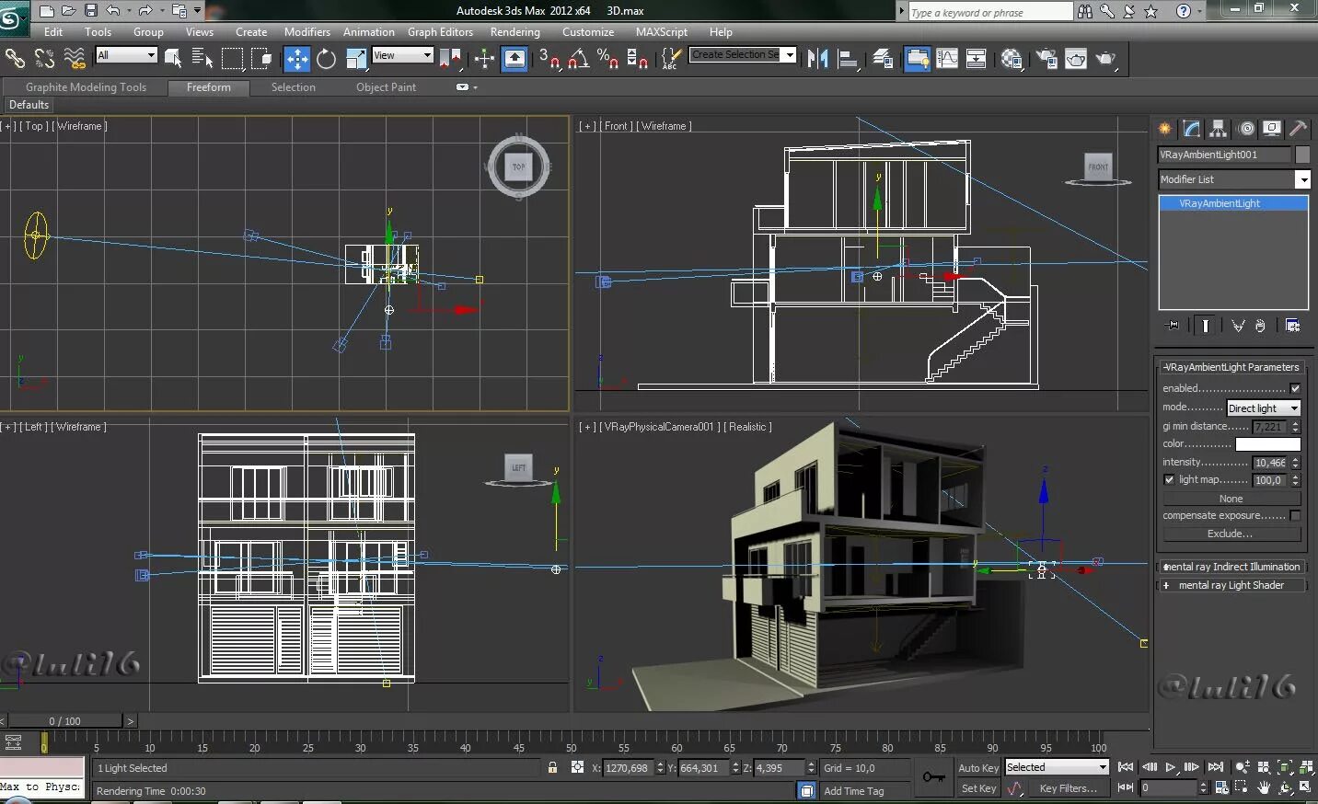Click the Select and Link tool
The image size is (1318, 804).
pos(15,60)
